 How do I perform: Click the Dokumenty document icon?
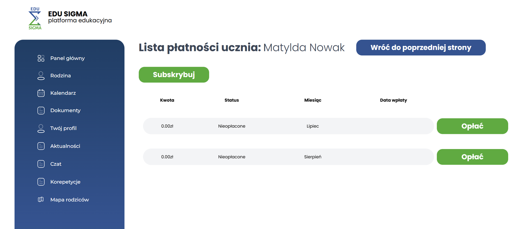tap(41, 111)
